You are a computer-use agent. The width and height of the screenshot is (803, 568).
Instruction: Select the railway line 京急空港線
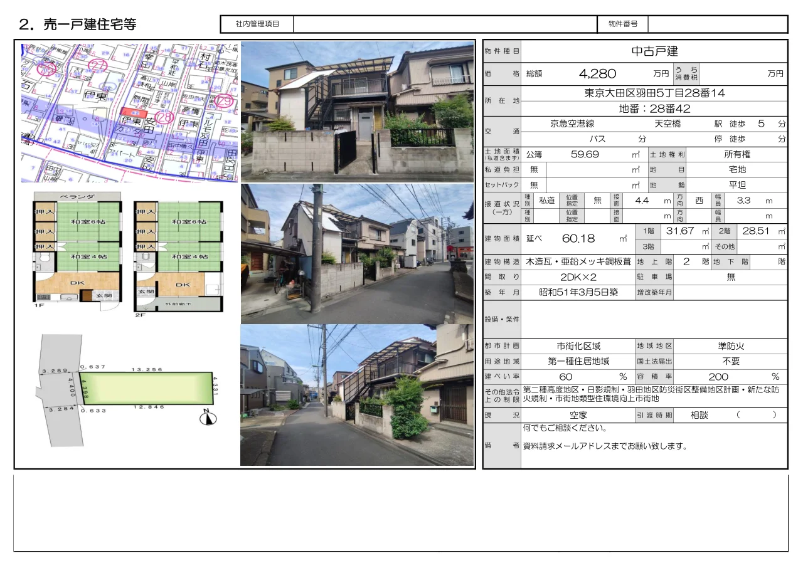tap(572, 124)
